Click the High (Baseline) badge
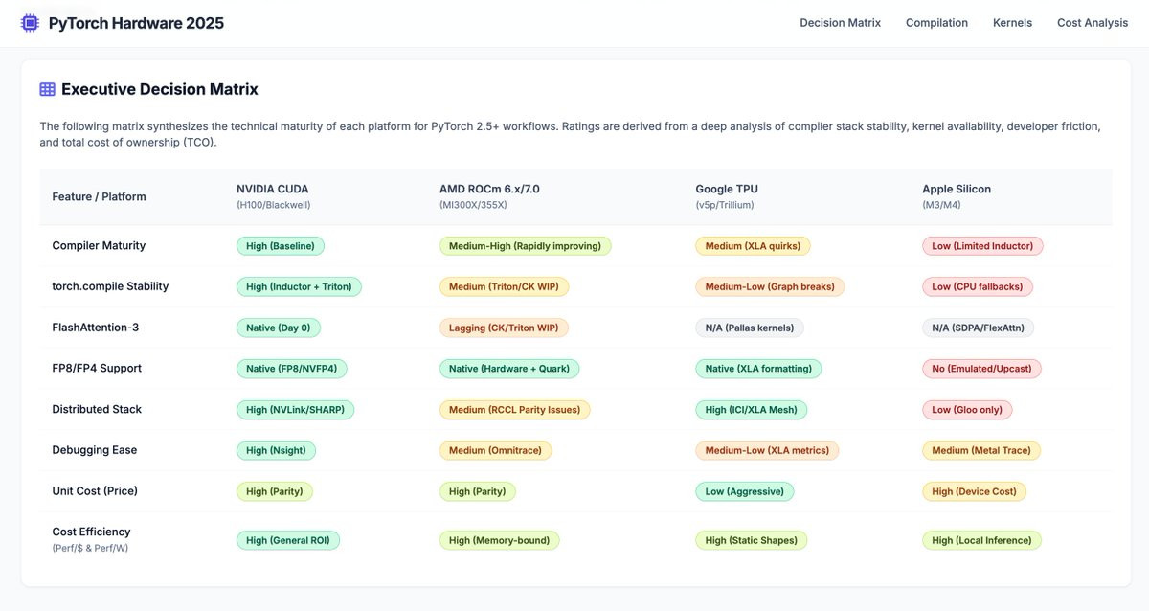Screen dimensions: 1149x611 tap(282, 246)
